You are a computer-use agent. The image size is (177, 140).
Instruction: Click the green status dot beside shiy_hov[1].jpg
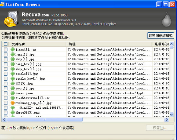point(13,69)
